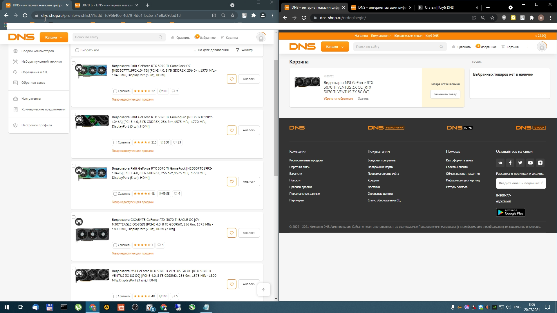Reload the order page in right browser
This screenshot has width=557, height=313.
click(x=304, y=18)
